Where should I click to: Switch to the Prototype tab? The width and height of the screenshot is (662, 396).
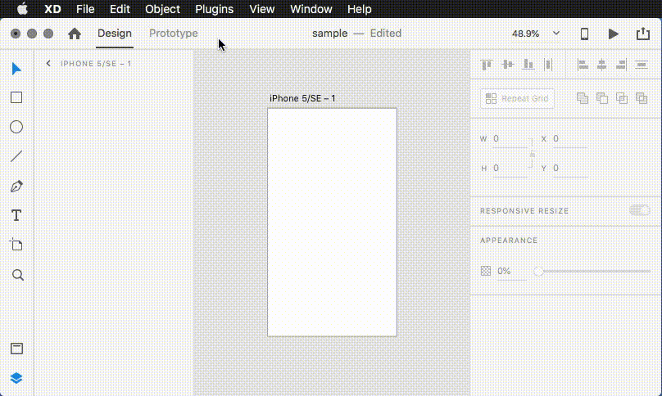click(174, 34)
